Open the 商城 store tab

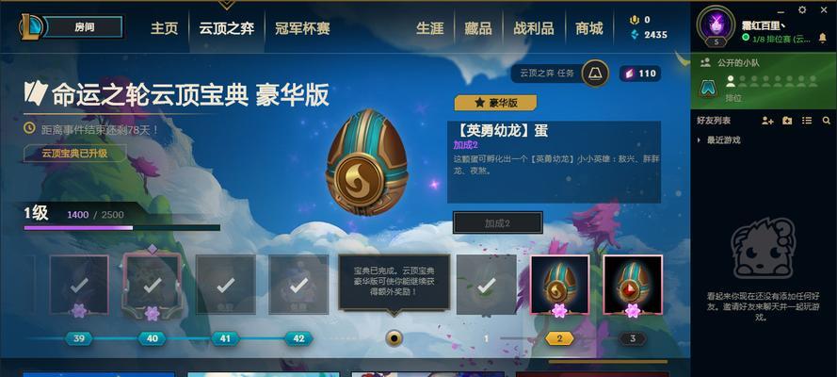[589, 27]
